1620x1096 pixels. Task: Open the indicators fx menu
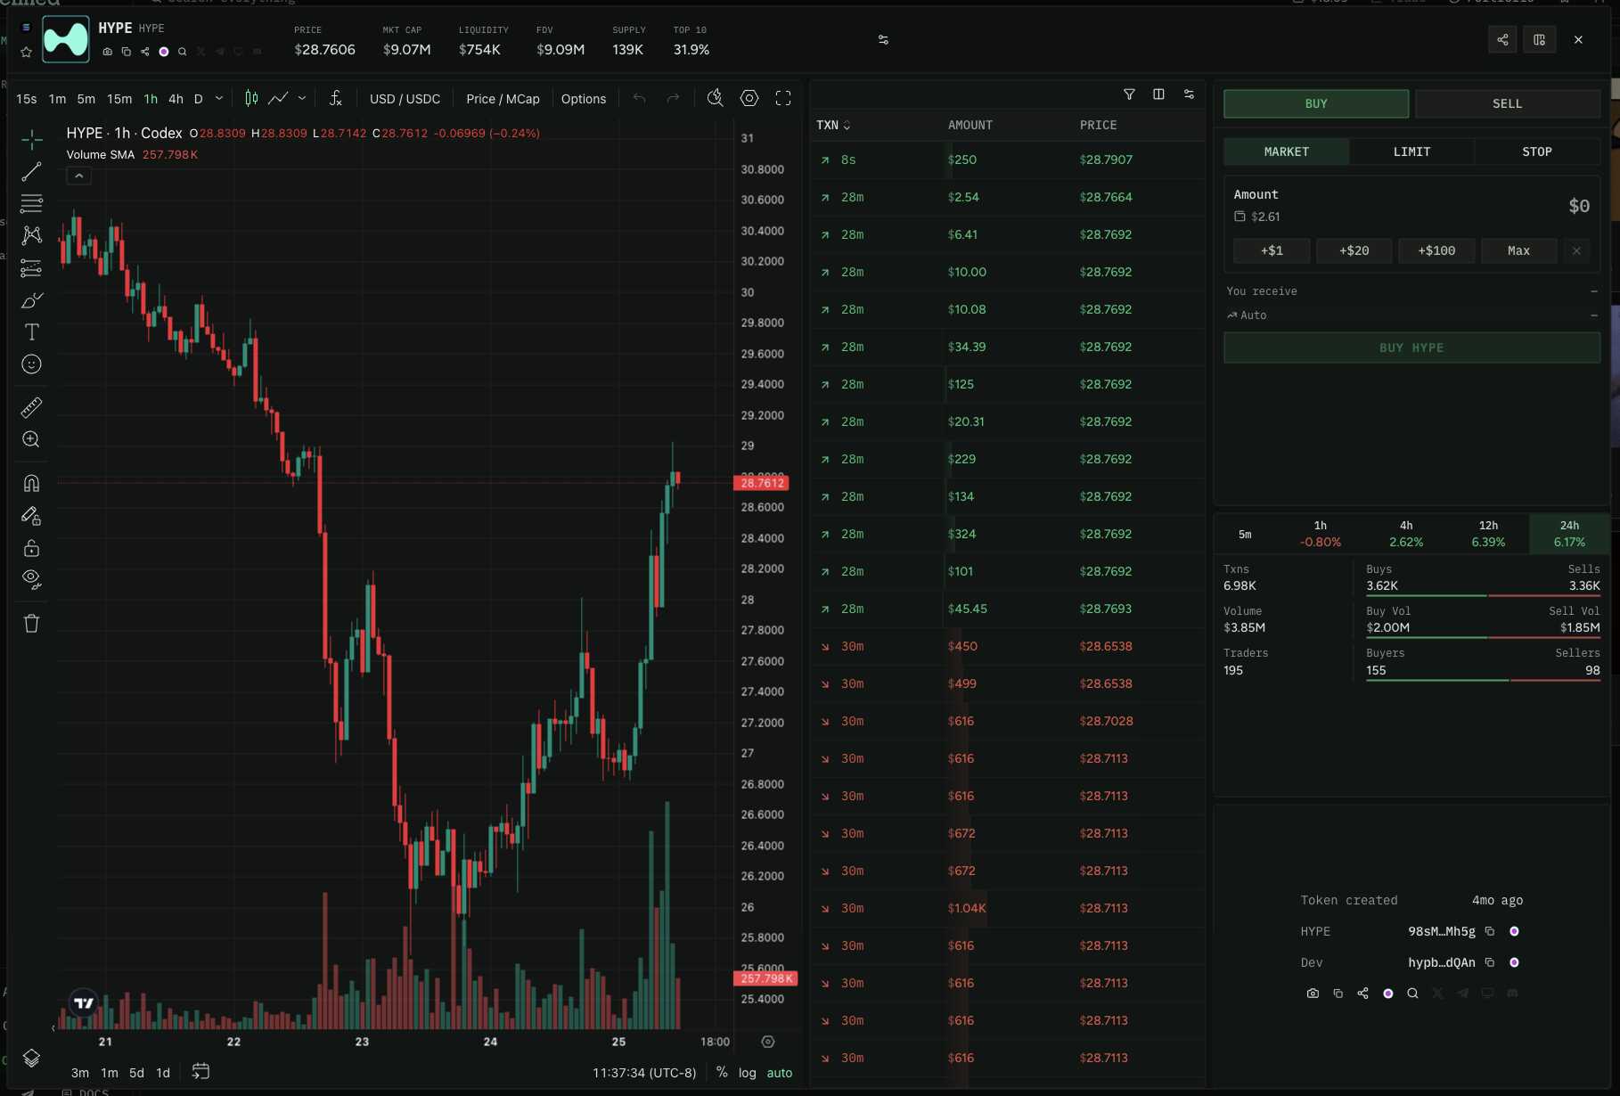(336, 98)
